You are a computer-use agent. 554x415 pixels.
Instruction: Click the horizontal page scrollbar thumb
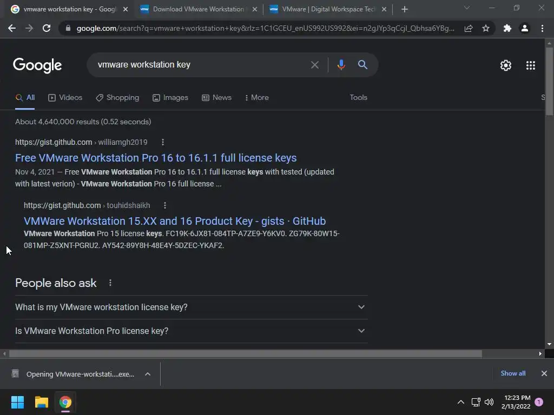245,353
